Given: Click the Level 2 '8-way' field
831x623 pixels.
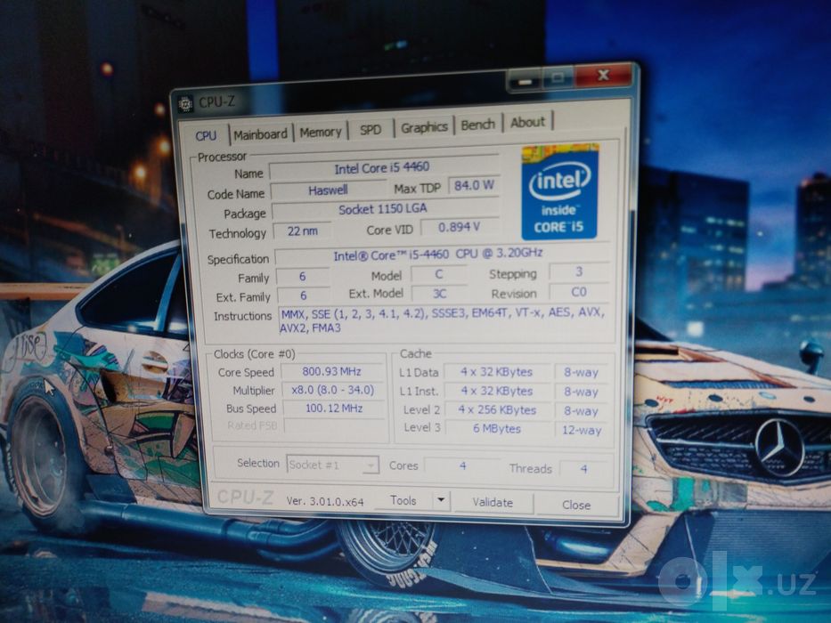Looking at the screenshot, I should pyautogui.click(x=582, y=411).
